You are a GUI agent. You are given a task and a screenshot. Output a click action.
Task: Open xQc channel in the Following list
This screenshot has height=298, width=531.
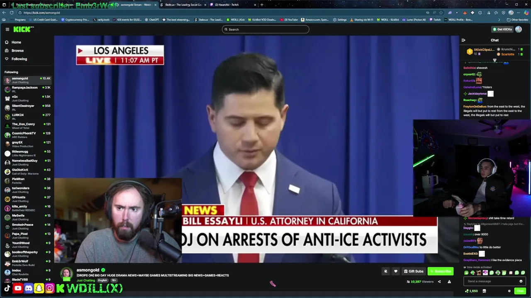click(27, 99)
